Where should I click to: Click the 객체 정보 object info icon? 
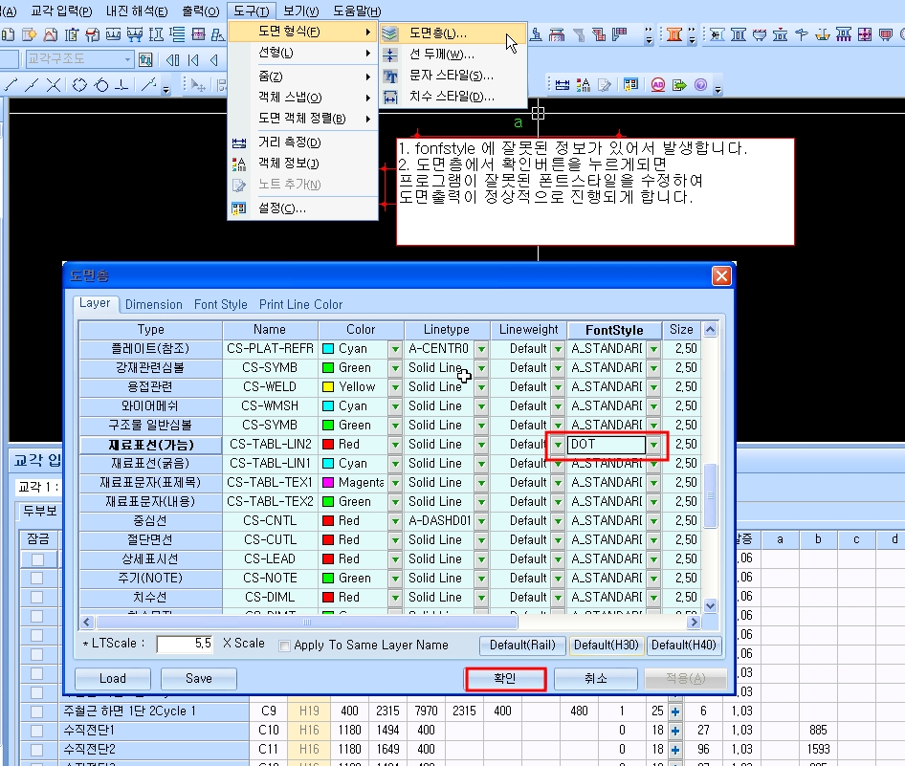tap(239, 164)
